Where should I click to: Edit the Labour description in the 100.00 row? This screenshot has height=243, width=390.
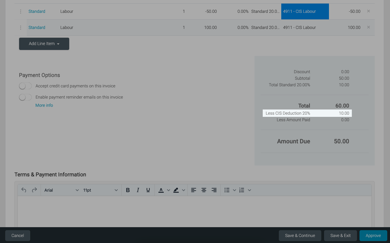(x=67, y=28)
